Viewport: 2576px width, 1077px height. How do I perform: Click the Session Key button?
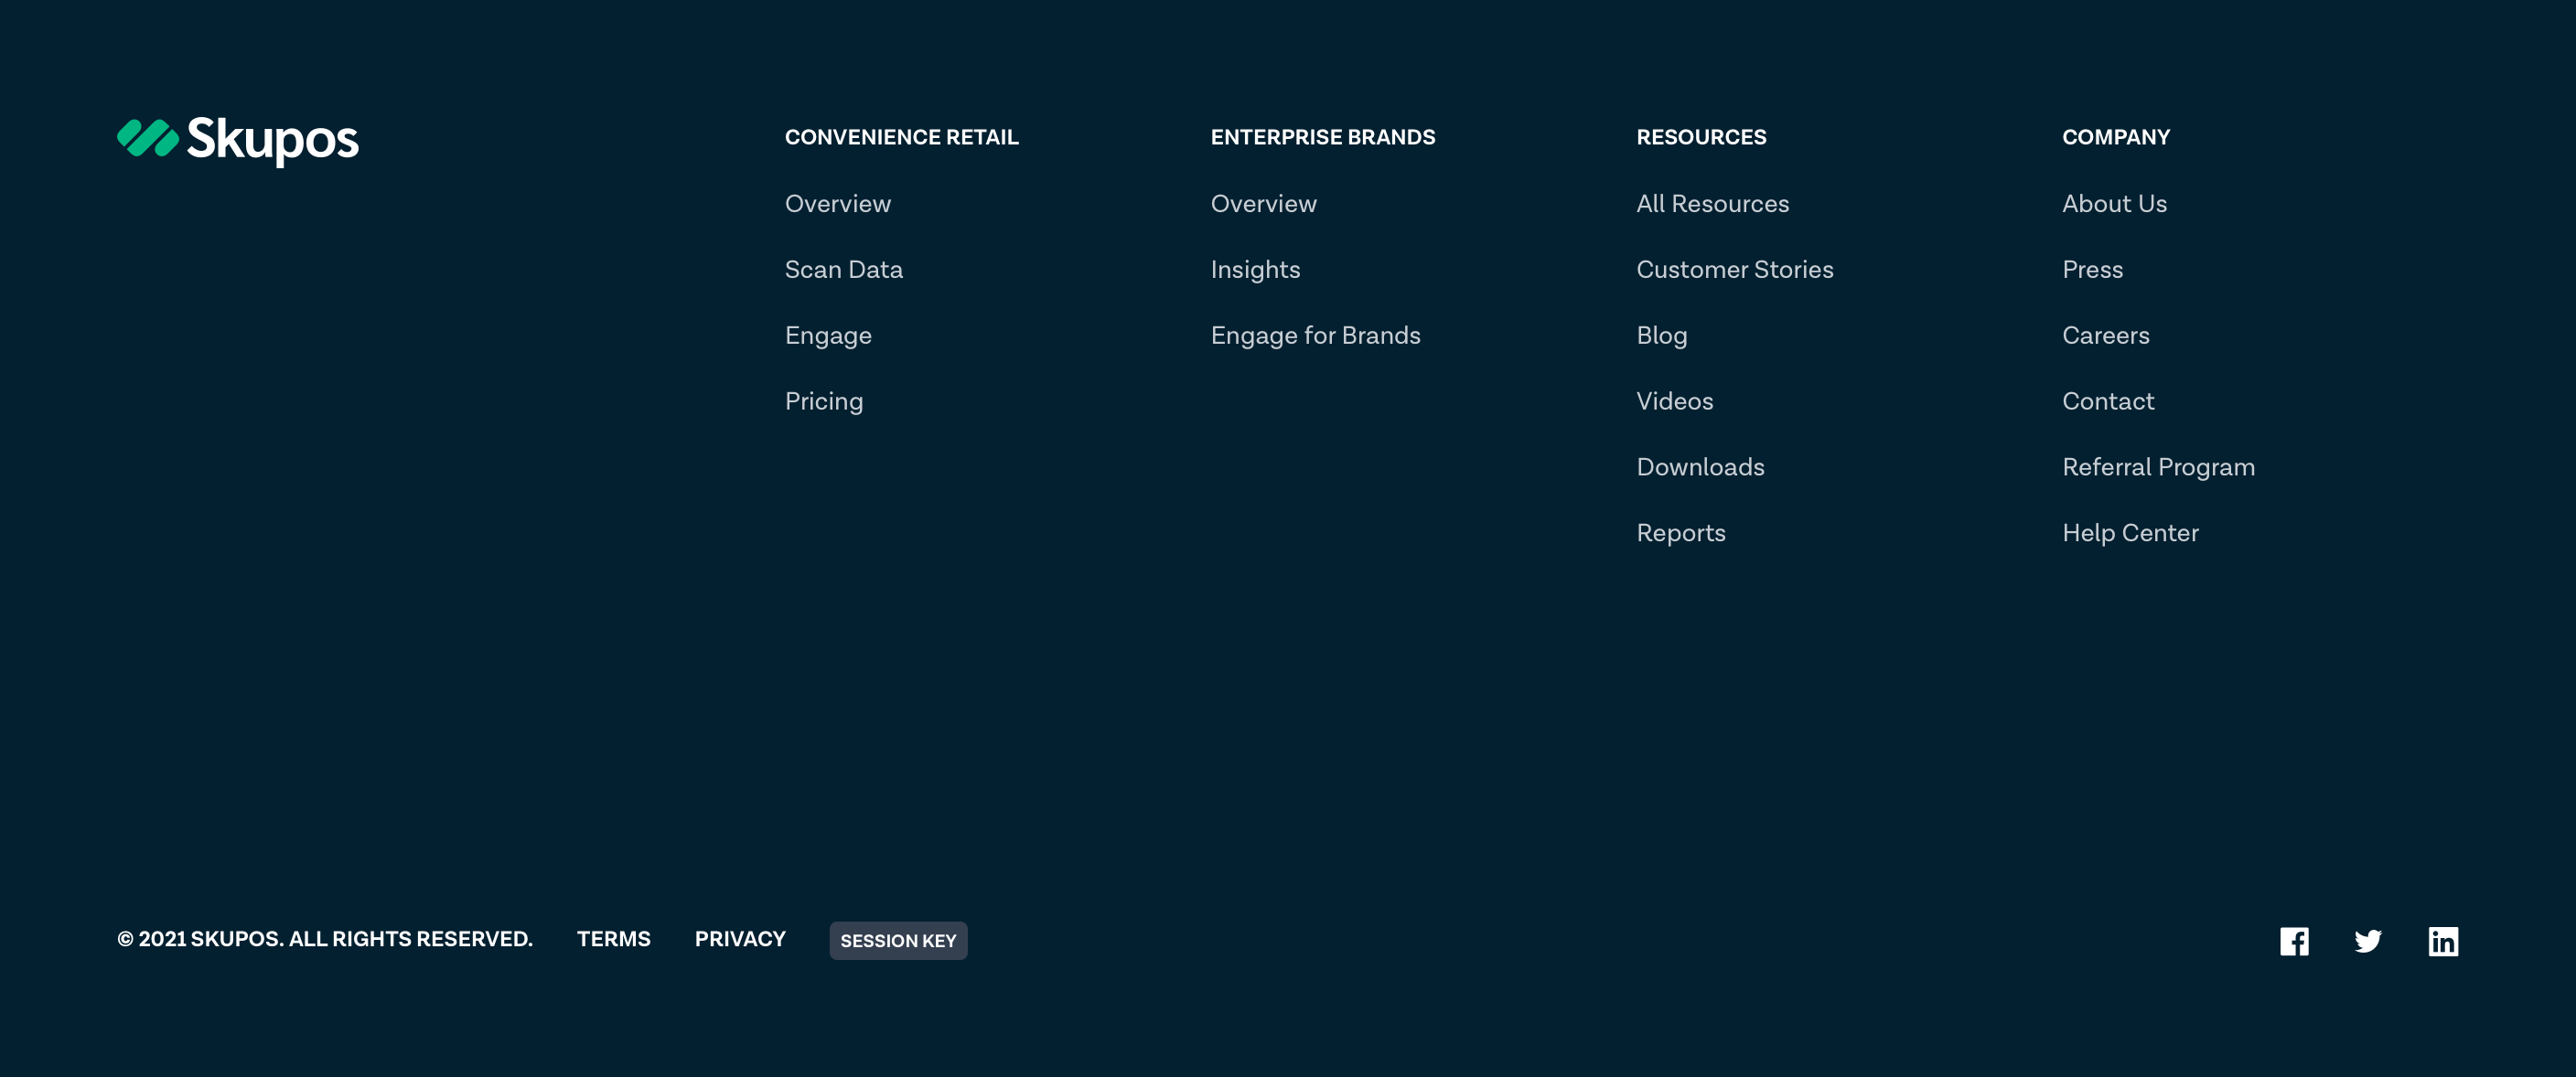click(897, 940)
